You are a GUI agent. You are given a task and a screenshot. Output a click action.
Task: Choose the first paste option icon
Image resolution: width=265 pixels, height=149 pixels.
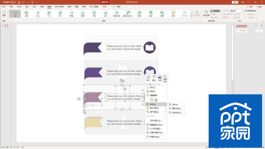[x=152, y=100]
